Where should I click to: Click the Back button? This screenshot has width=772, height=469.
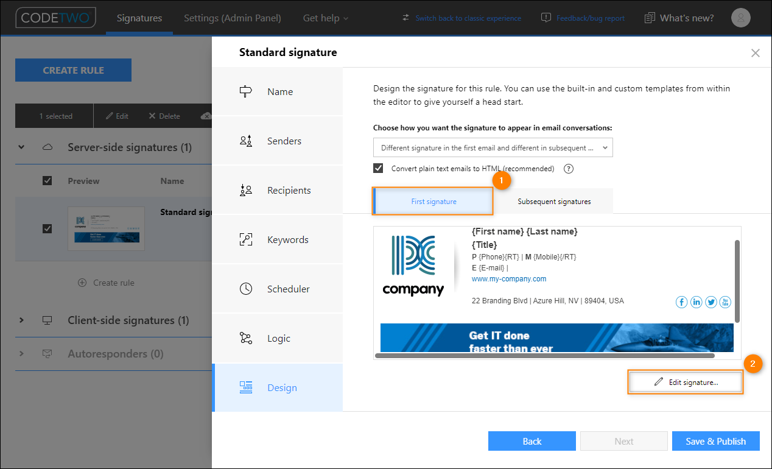pos(532,441)
